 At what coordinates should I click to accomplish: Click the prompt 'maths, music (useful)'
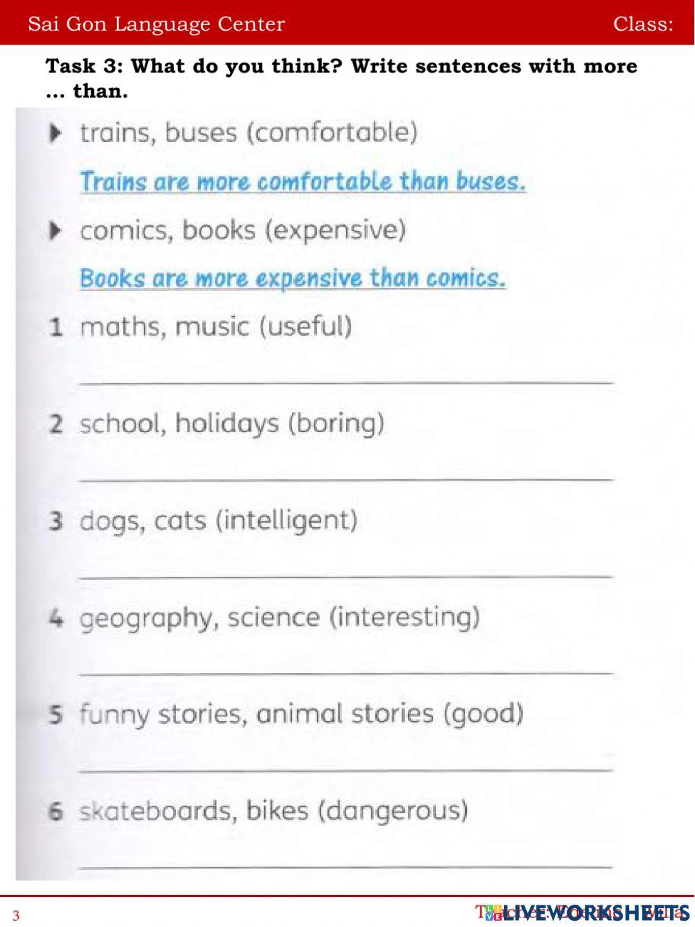(215, 326)
